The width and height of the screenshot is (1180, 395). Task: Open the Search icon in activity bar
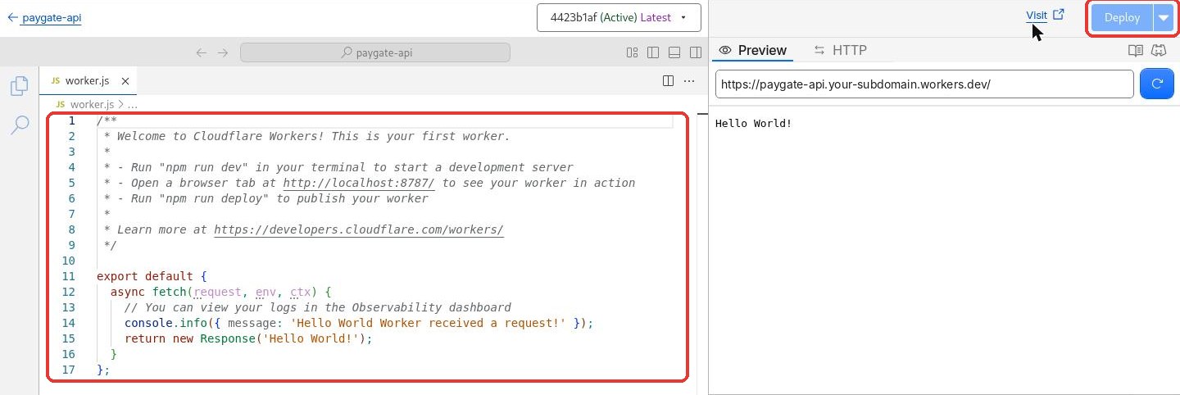click(20, 125)
